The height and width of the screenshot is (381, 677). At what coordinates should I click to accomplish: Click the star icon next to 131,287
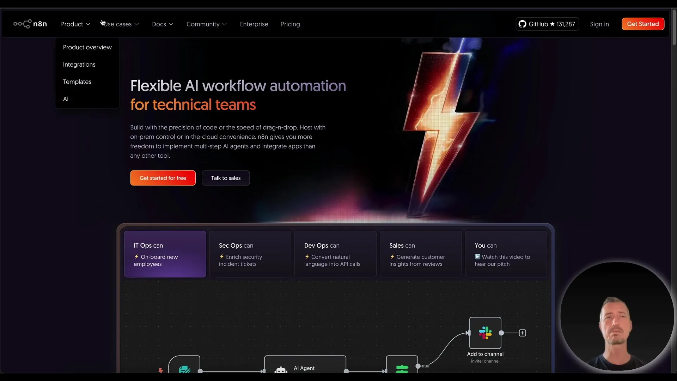553,24
